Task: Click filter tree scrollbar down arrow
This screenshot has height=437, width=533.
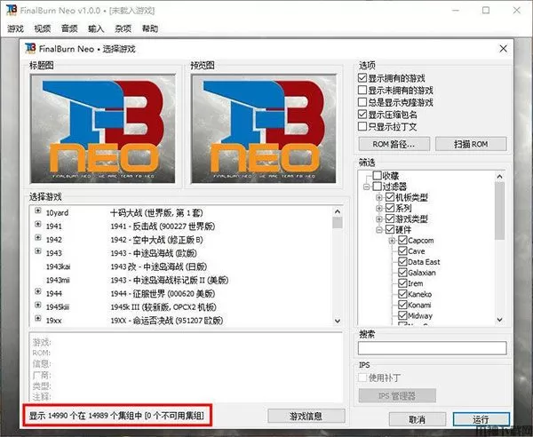Action: pyautogui.click(x=499, y=320)
